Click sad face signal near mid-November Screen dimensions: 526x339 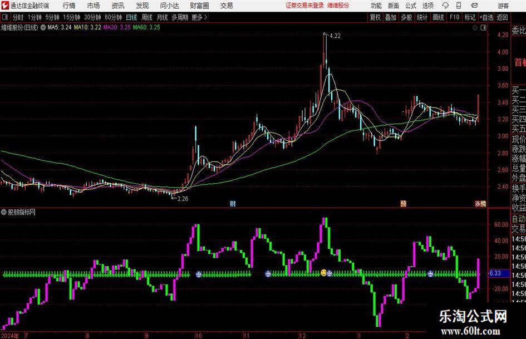[x=268, y=274]
